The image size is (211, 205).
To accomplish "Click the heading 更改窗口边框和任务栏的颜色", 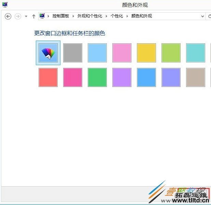I will (x=70, y=33).
